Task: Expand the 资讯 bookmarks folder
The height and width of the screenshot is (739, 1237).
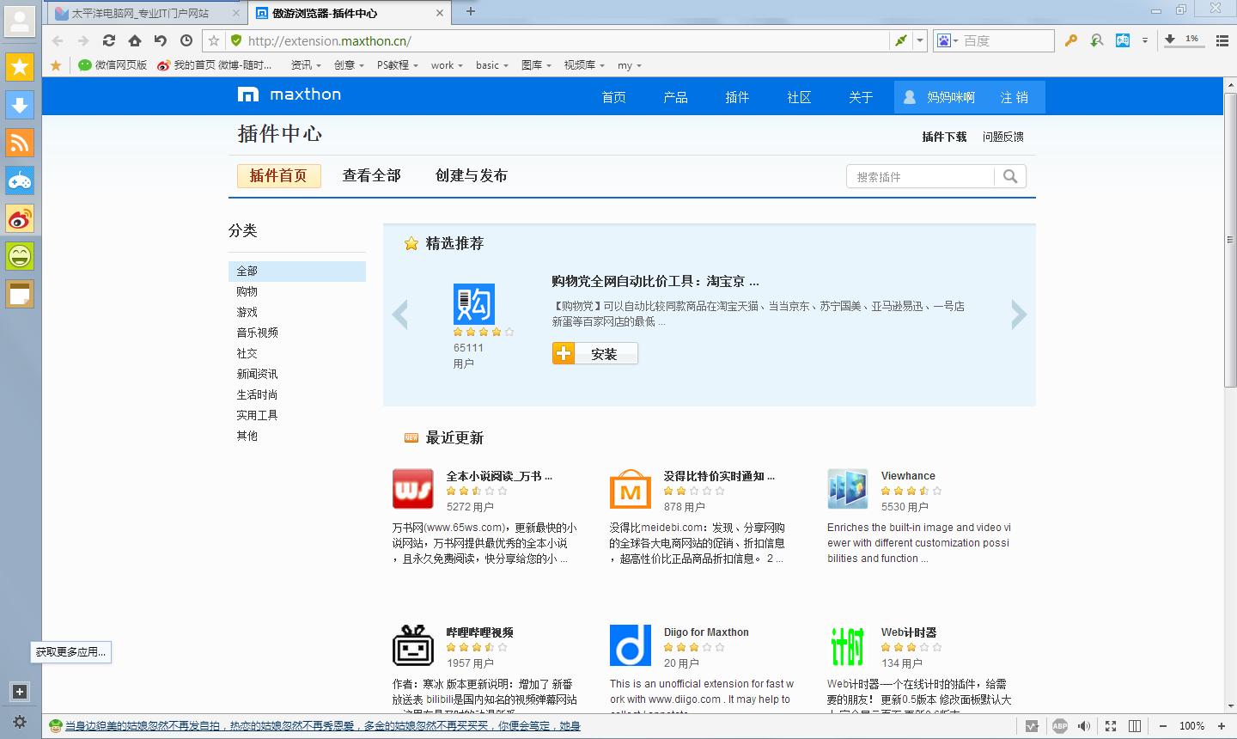Action: (306, 64)
